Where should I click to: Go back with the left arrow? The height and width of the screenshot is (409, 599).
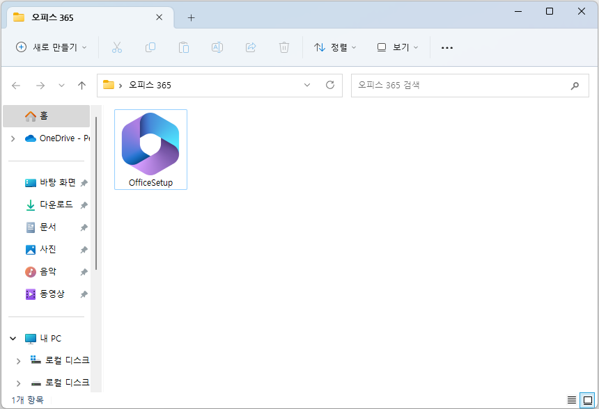pyautogui.click(x=16, y=86)
